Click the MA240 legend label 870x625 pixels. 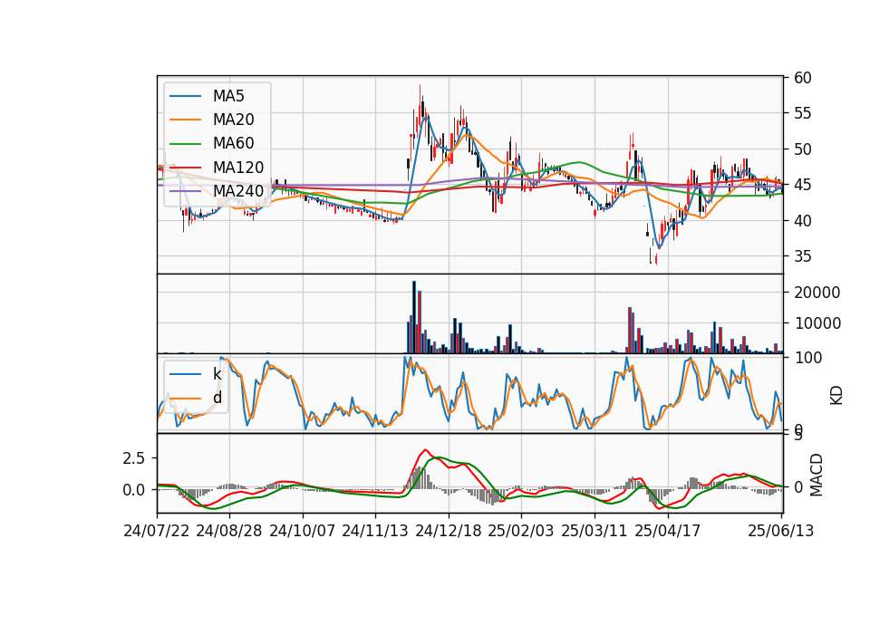(x=238, y=191)
